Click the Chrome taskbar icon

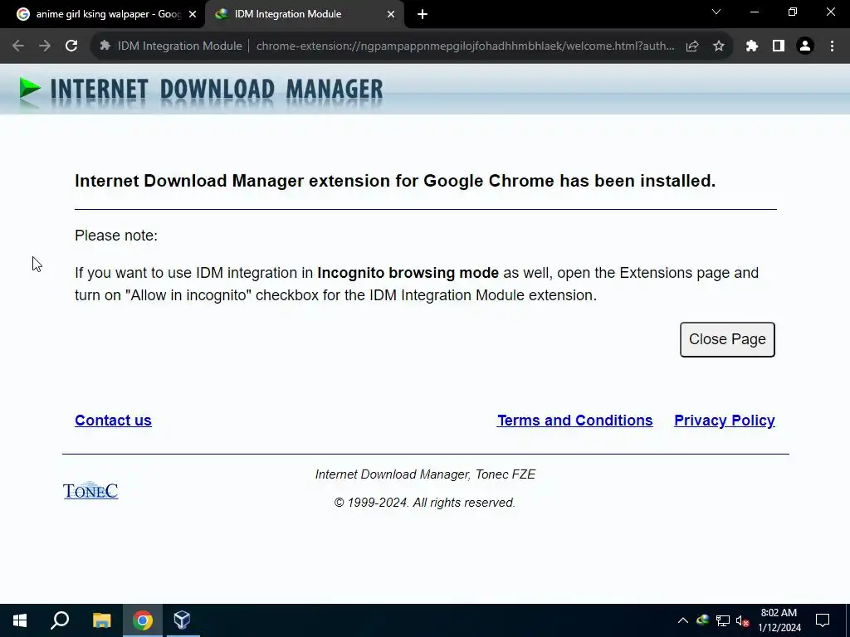pyautogui.click(x=143, y=620)
